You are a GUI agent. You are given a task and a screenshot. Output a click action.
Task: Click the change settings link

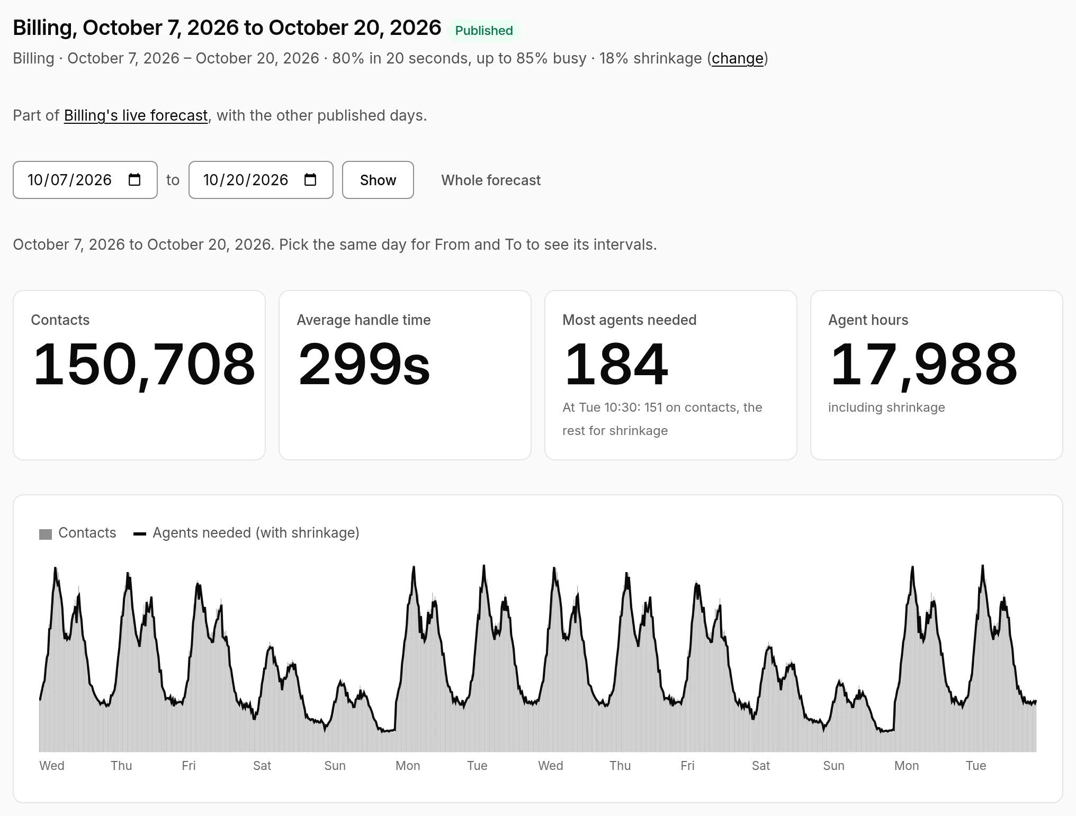[x=738, y=58]
